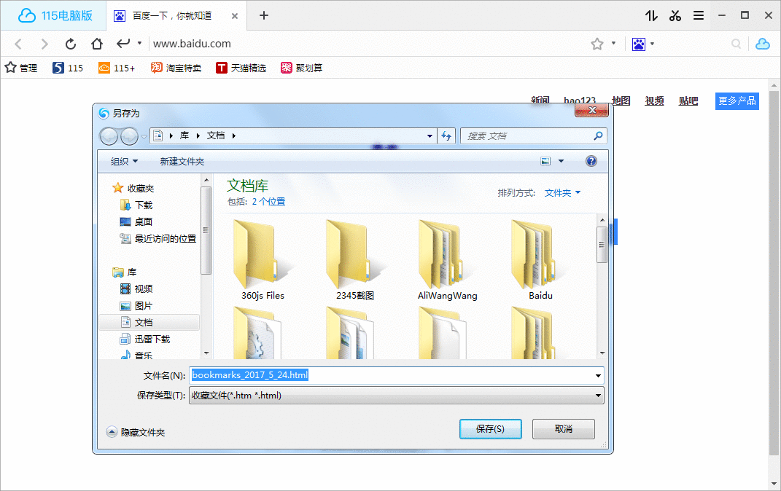Click the 115 cloud icon beside the address bar

(x=763, y=44)
